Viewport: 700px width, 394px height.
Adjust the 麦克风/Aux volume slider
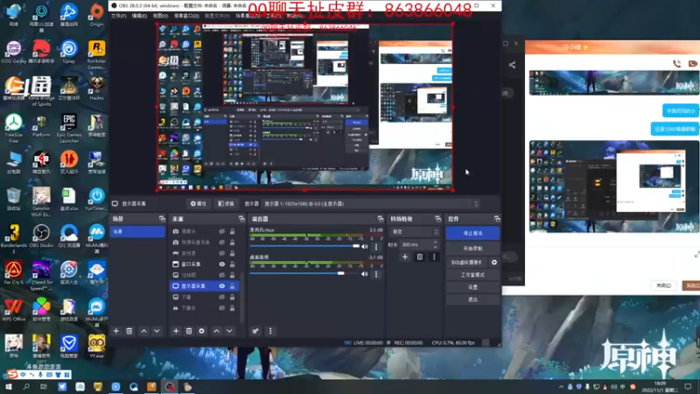click(304, 246)
